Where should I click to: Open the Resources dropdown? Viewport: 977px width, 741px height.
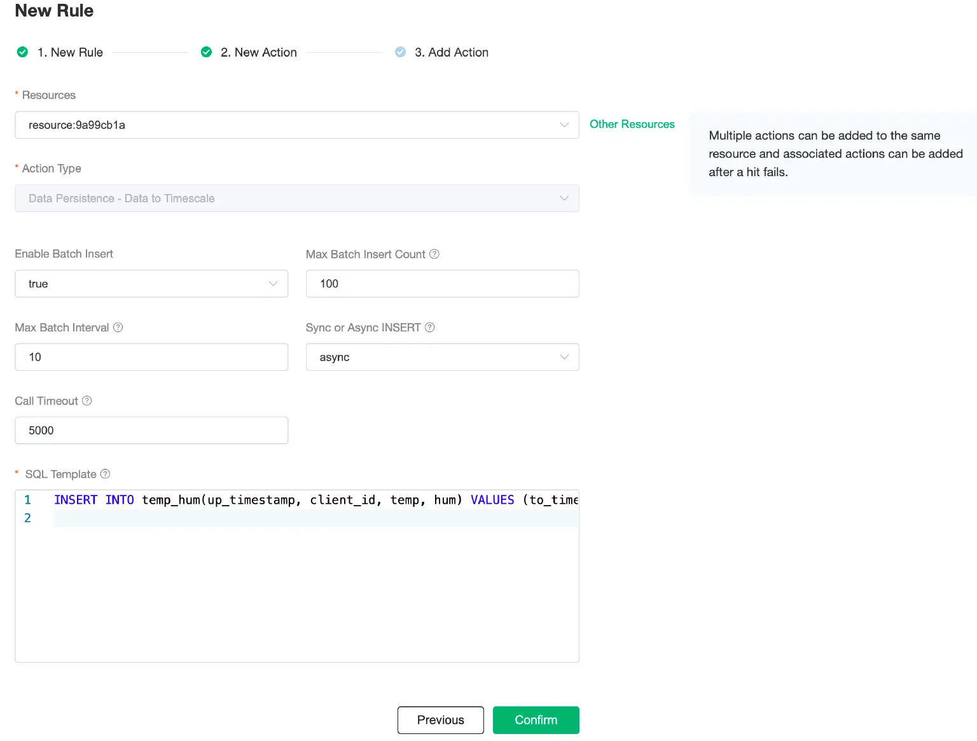point(296,125)
